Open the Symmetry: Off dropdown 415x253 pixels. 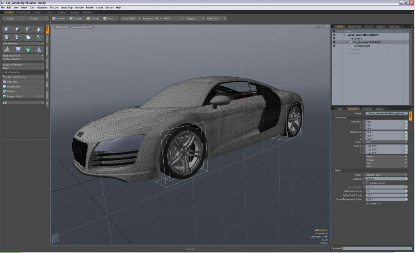click(x=152, y=19)
